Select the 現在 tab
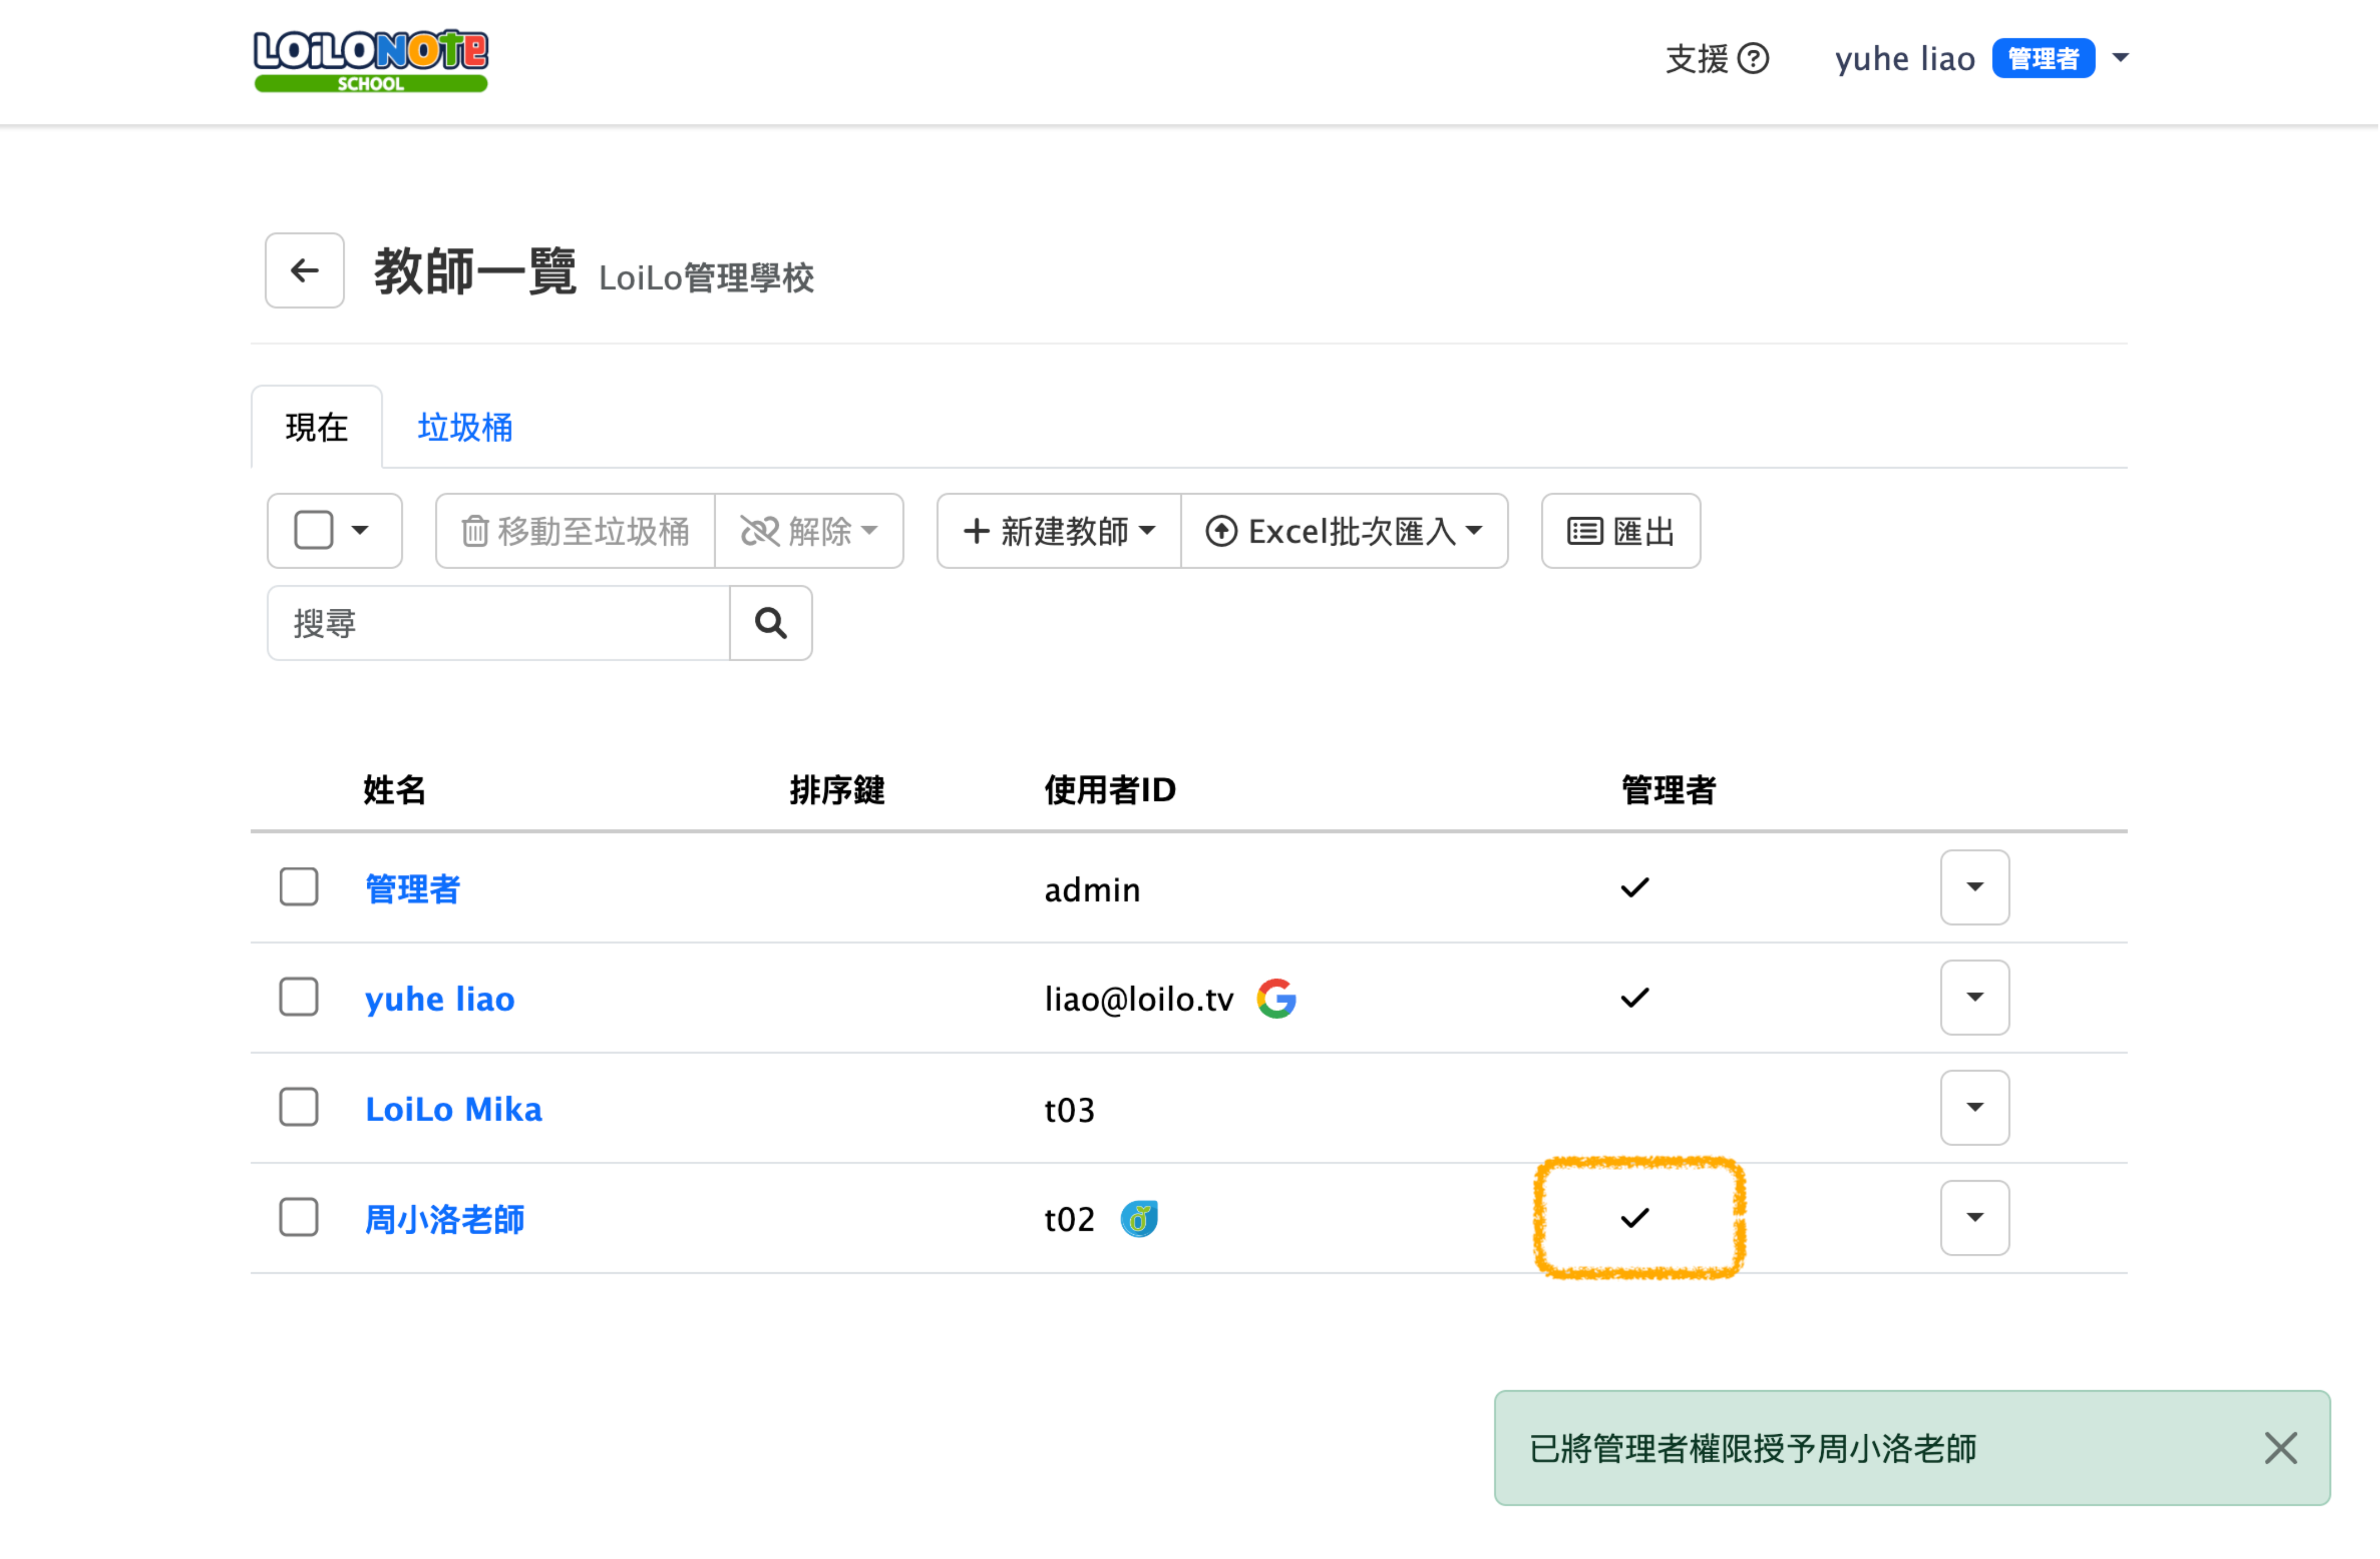 click(x=316, y=428)
